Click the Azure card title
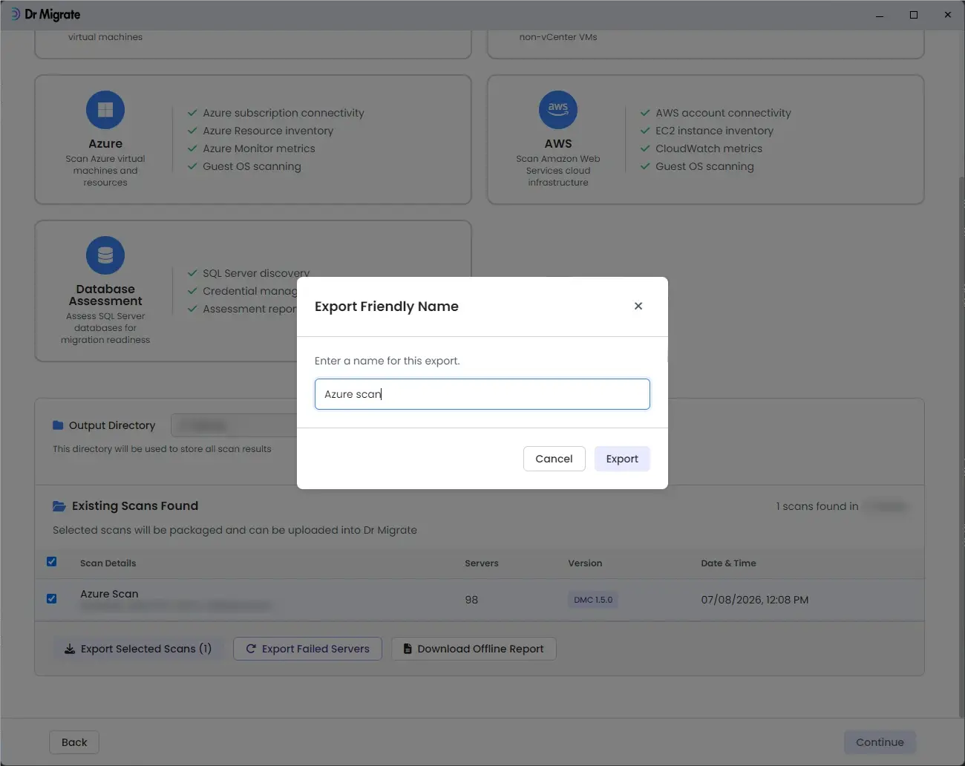 tap(105, 144)
